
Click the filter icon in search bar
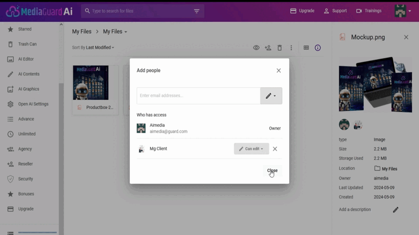pyautogui.click(x=197, y=11)
